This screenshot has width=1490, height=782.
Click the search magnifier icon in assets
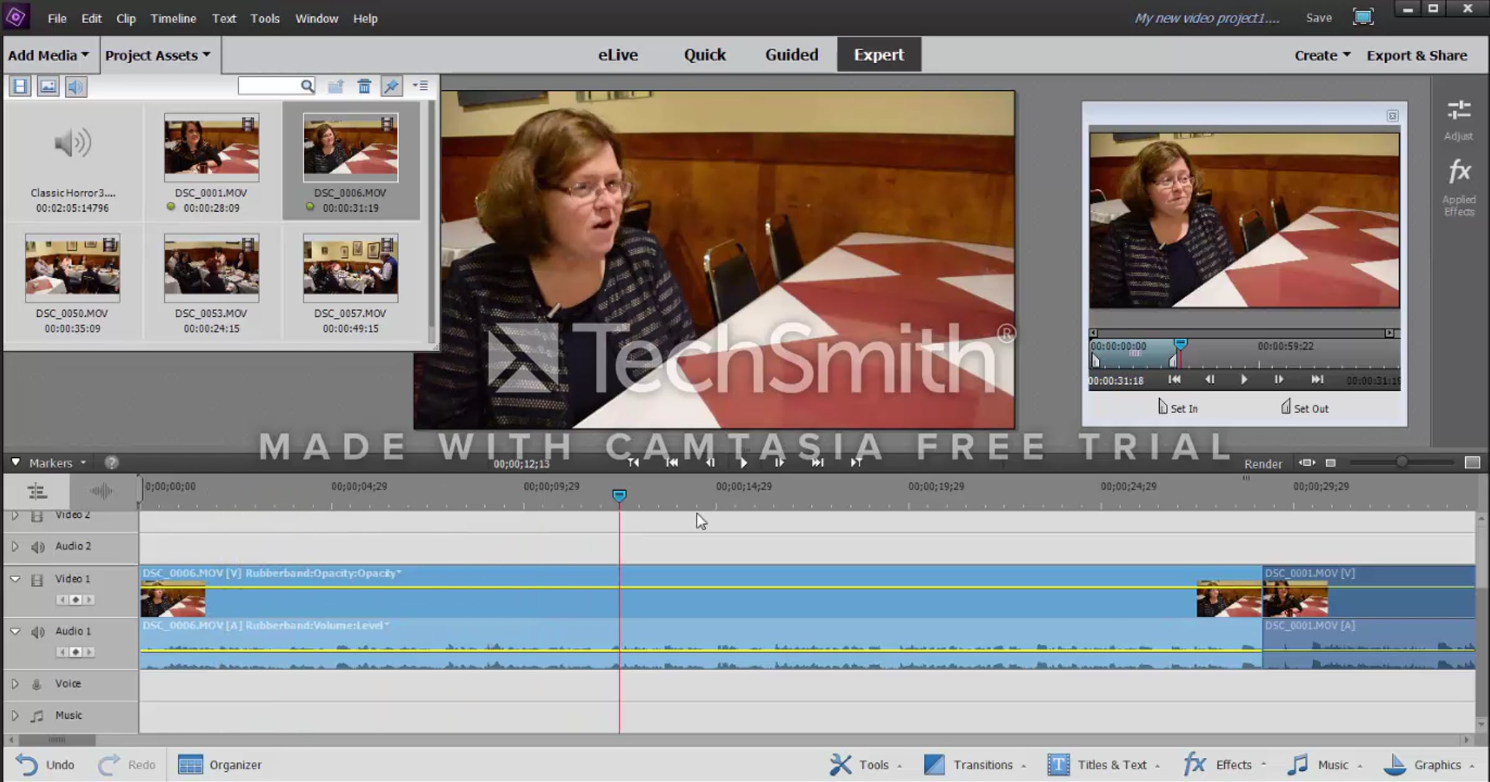(307, 86)
